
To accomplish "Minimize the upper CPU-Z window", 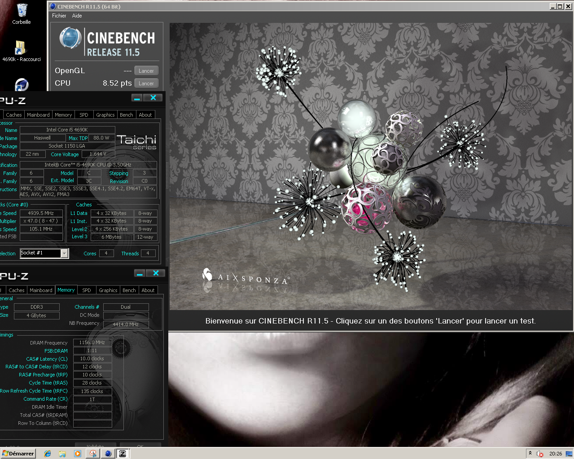I will [x=137, y=98].
